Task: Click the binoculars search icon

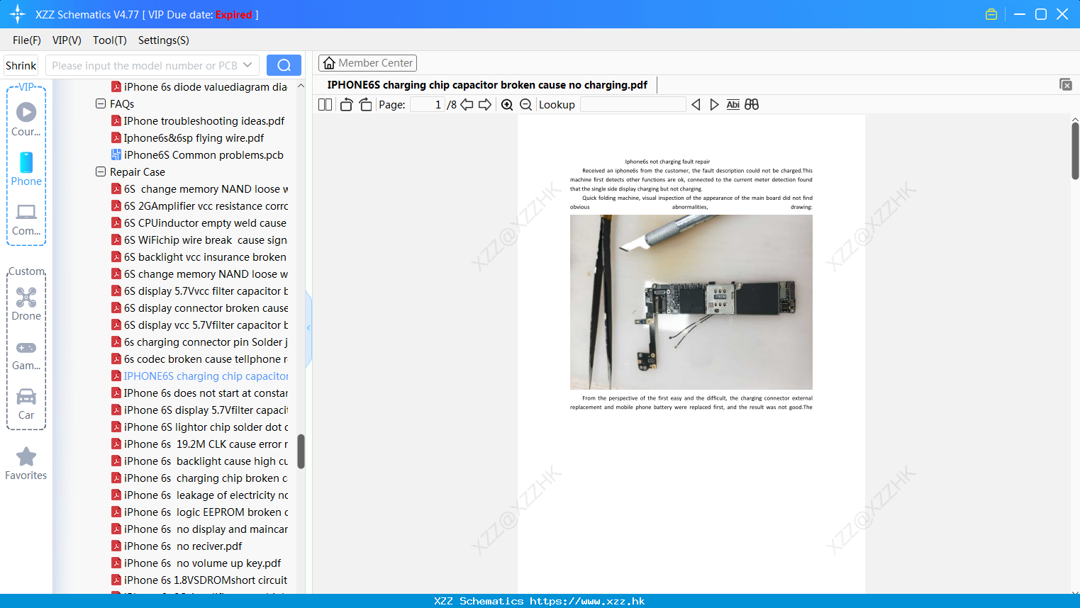Action: [x=752, y=105]
